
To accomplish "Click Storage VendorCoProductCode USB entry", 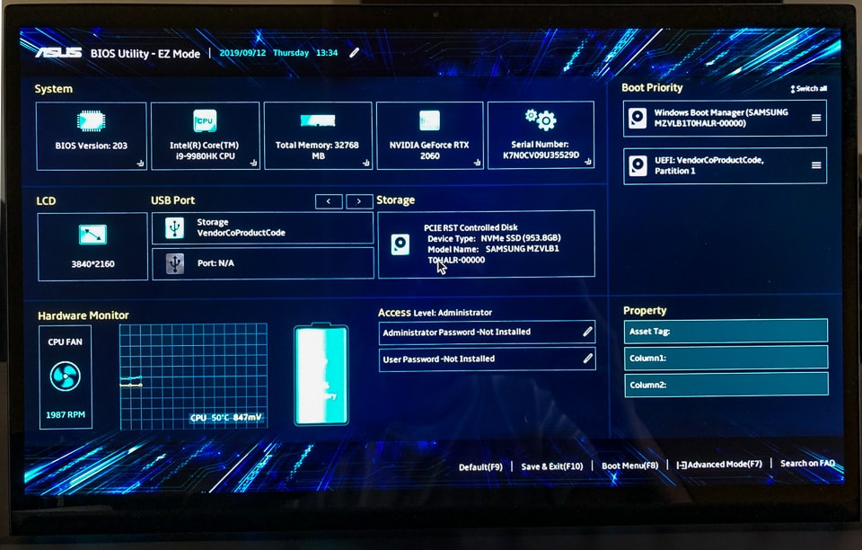I will click(x=263, y=227).
